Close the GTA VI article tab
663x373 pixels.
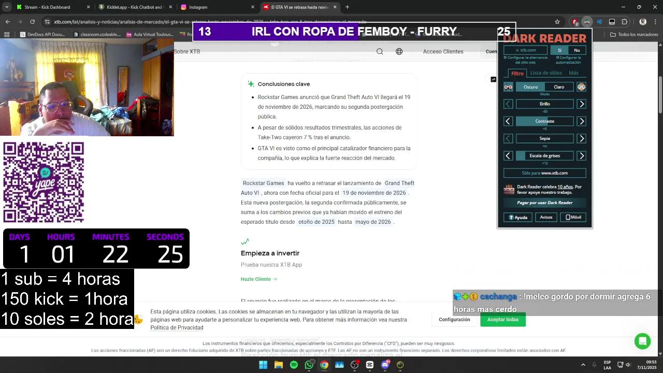click(x=335, y=7)
